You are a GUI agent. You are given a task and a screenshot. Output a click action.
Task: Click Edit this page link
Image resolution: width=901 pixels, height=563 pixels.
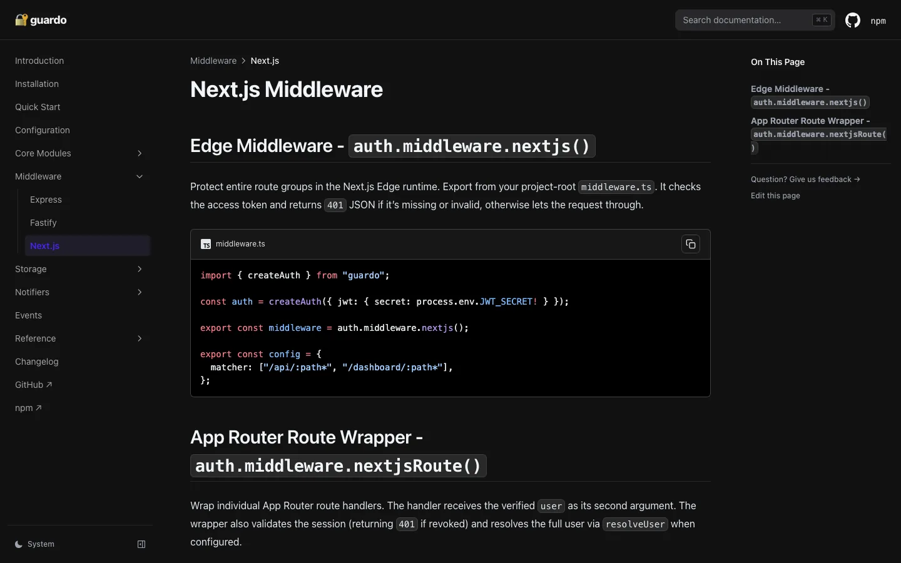pyautogui.click(x=775, y=196)
